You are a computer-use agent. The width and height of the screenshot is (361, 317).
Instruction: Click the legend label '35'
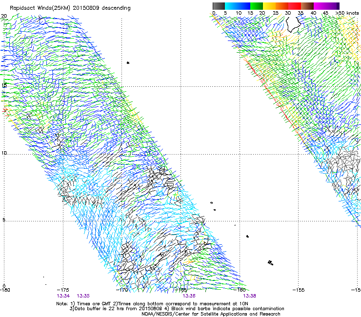click(x=301, y=13)
